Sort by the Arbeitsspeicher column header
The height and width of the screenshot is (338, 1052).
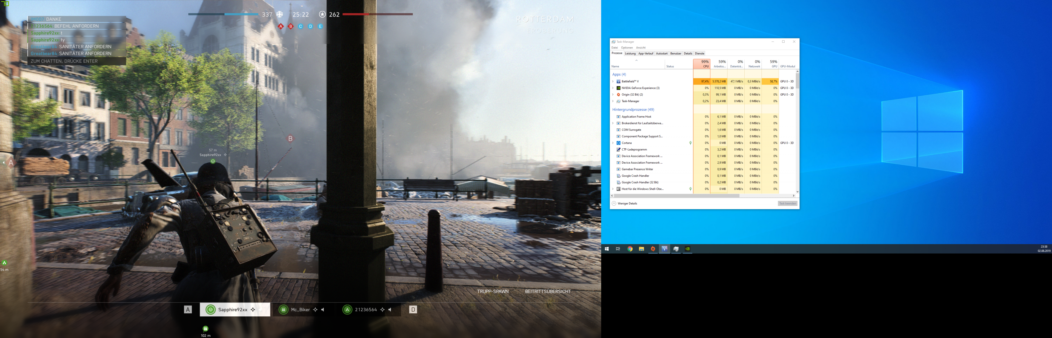click(719, 64)
